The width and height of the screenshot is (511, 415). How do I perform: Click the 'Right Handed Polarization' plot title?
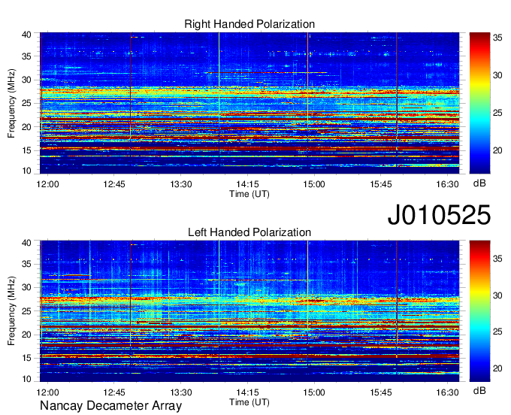coord(249,24)
